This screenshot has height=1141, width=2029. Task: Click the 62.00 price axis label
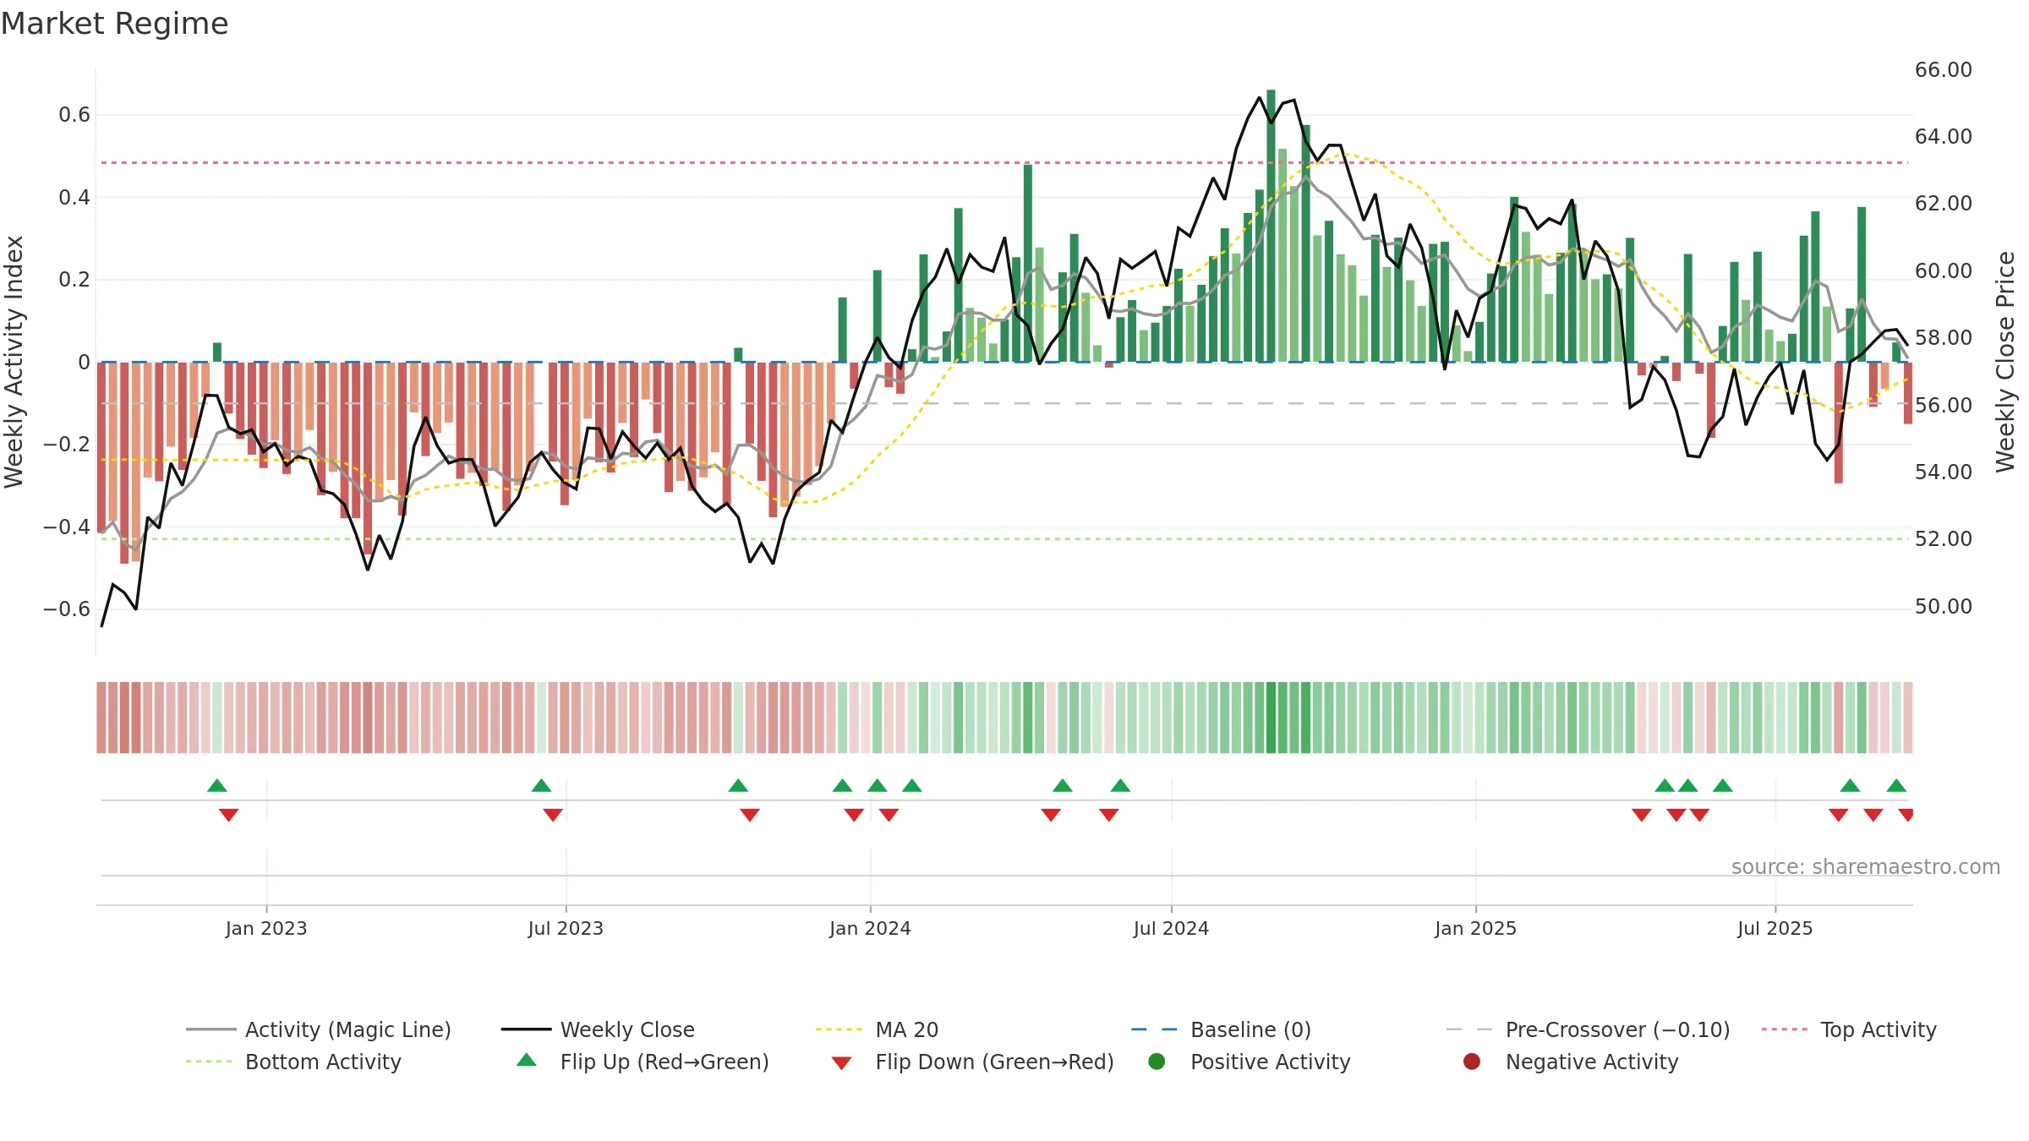pyautogui.click(x=1944, y=204)
